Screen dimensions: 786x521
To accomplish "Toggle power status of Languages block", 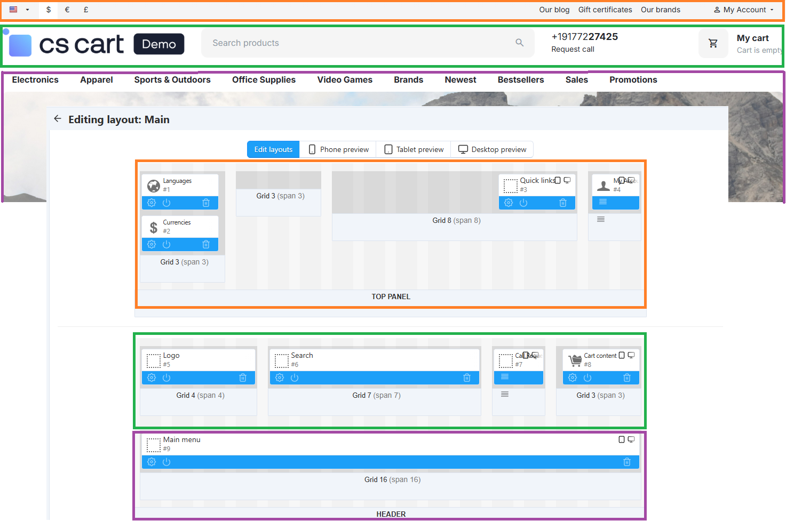I will [x=166, y=203].
